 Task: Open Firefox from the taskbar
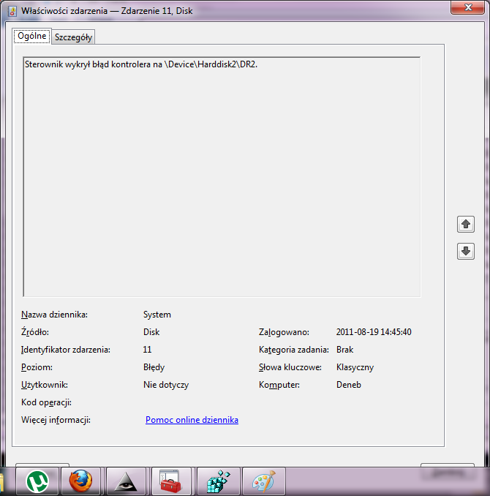pyautogui.click(x=80, y=481)
